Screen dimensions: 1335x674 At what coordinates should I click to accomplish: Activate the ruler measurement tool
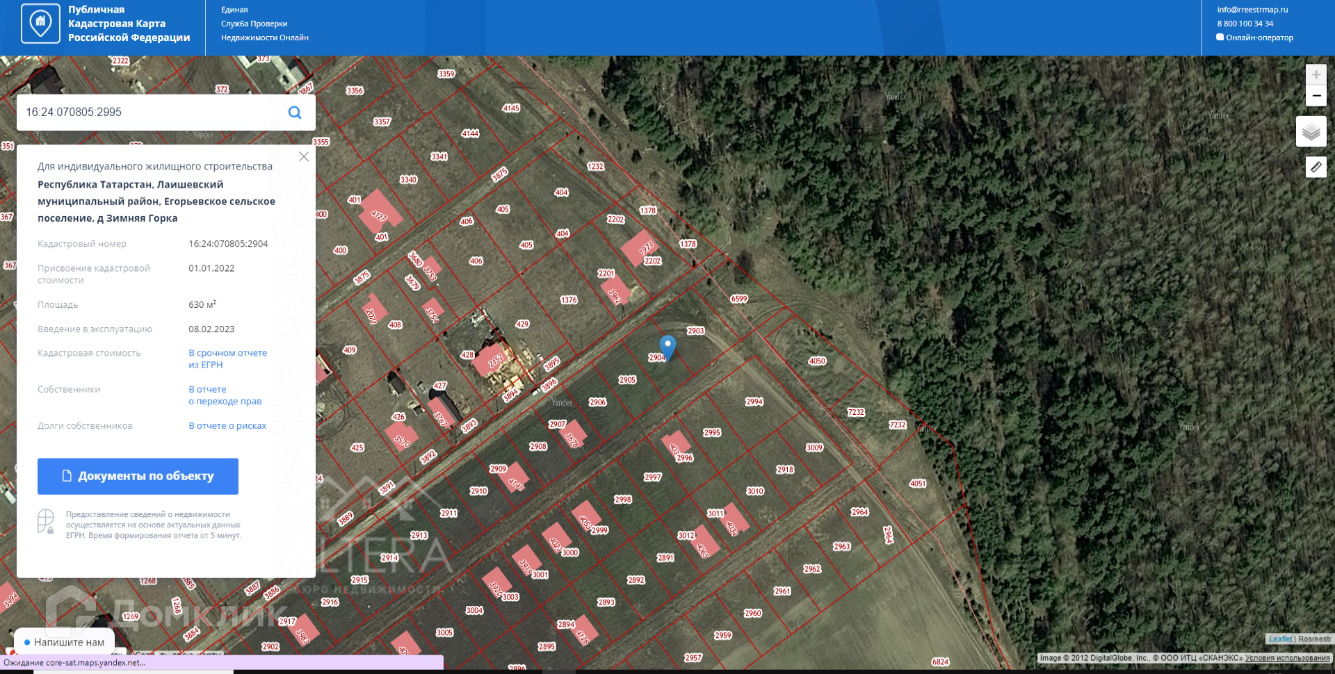point(1316,167)
